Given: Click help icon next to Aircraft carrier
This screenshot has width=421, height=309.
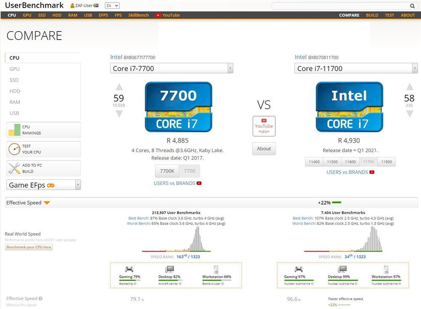Looking at the screenshot, I should [180, 283].
